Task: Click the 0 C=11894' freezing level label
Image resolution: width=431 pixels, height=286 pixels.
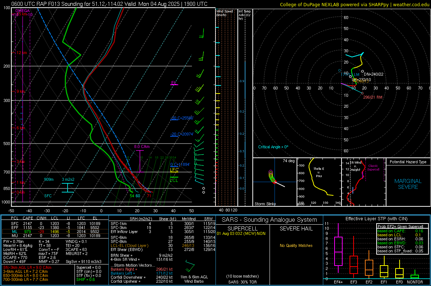Action: coord(180,164)
